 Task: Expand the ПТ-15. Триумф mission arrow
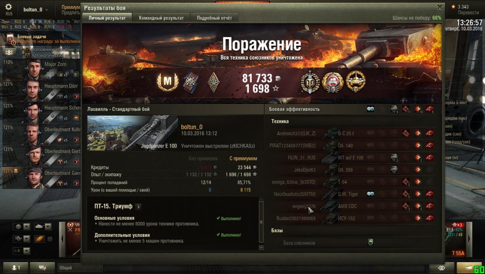click(138, 207)
